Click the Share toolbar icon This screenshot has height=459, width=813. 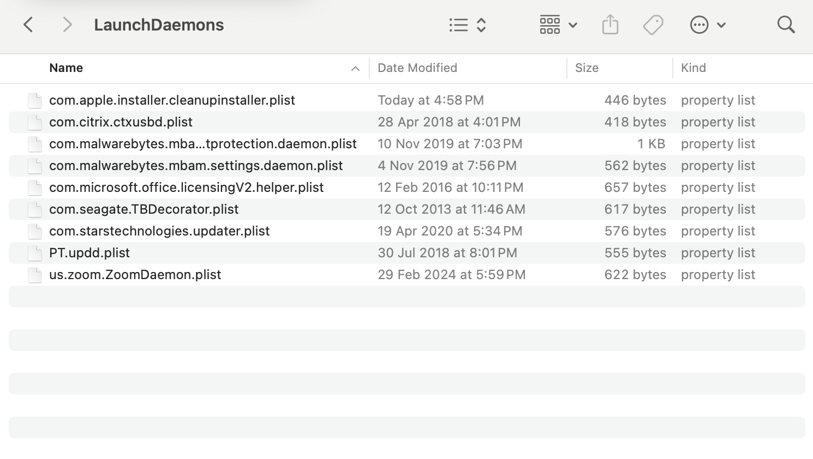[610, 25]
